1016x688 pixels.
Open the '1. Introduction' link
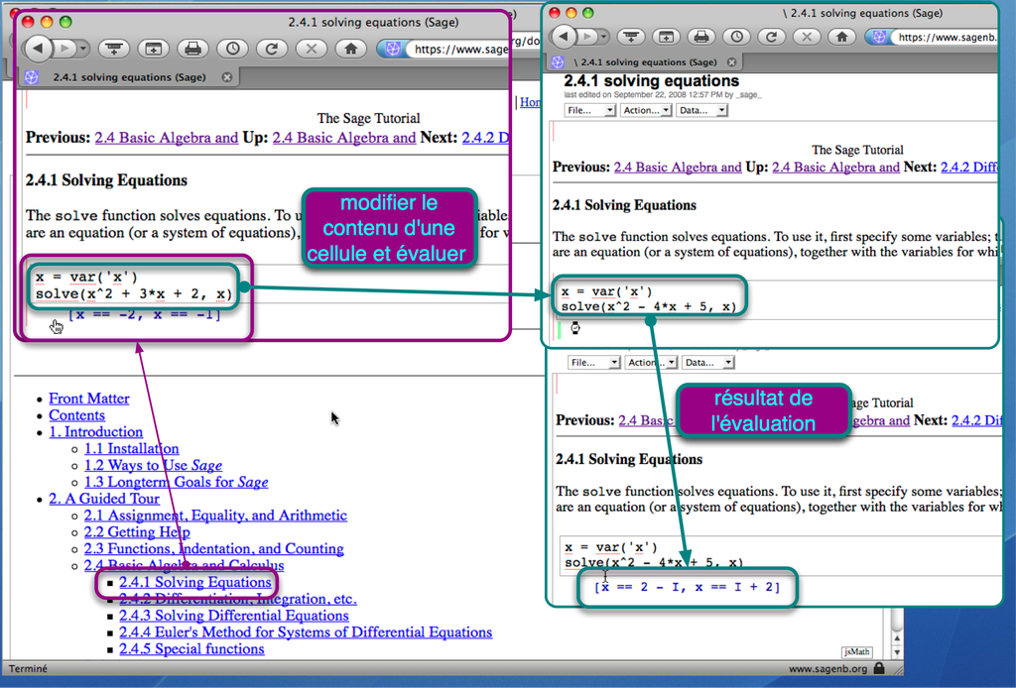96,431
